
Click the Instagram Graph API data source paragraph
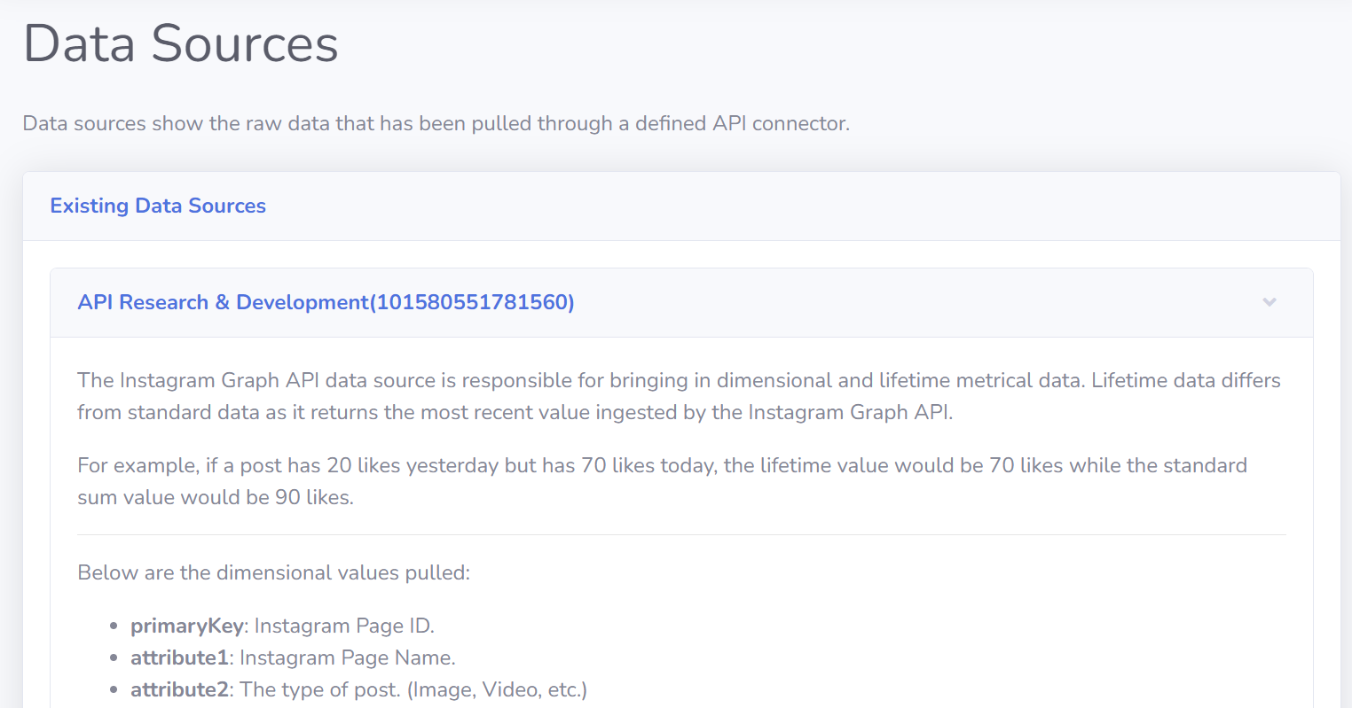[x=679, y=396]
